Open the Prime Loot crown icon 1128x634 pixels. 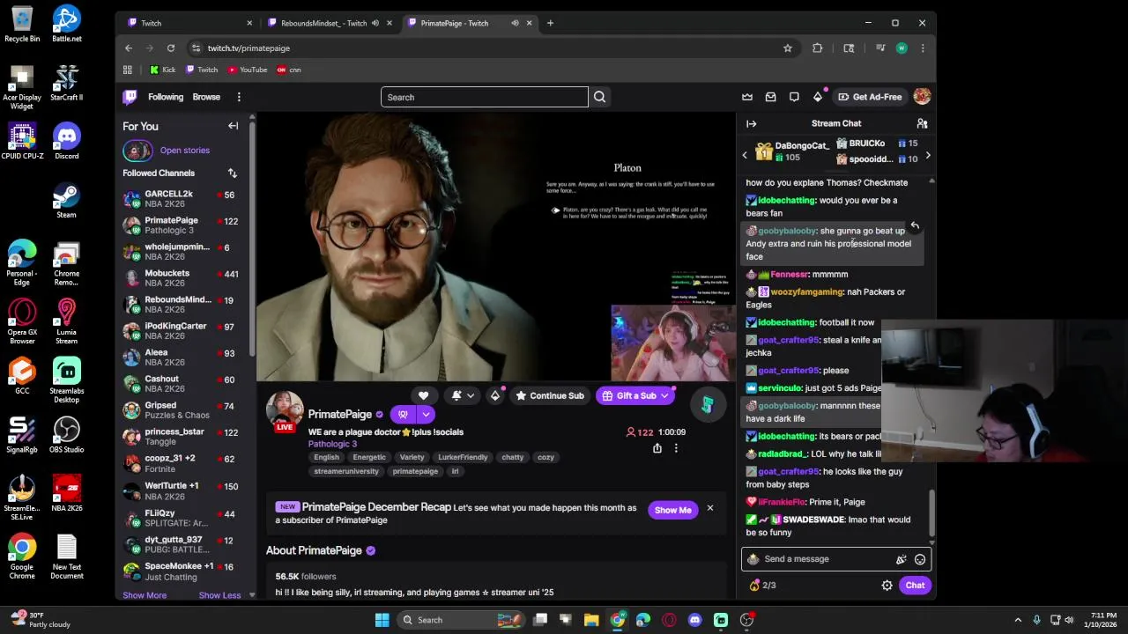tap(747, 97)
